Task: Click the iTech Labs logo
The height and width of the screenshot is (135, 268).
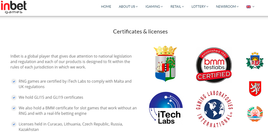Action: [x=165, y=108]
